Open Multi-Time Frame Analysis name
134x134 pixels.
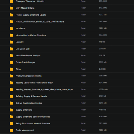tap(28, 56)
